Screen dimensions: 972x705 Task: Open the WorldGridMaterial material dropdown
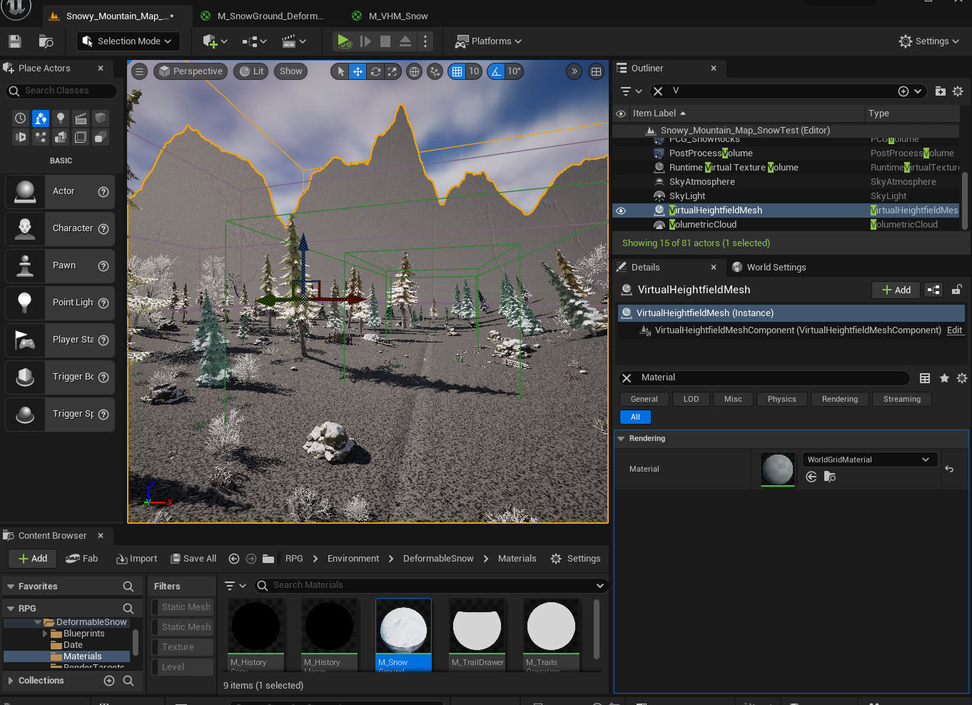coord(869,460)
